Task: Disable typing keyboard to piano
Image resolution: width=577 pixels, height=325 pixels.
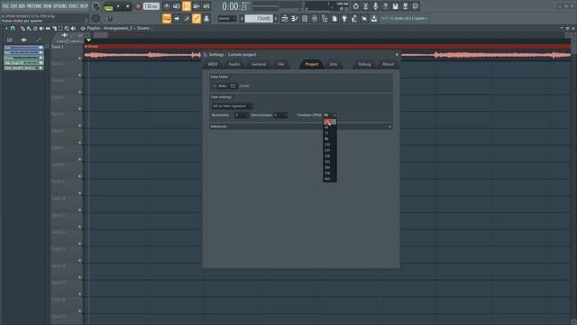Action: tap(167, 18)
